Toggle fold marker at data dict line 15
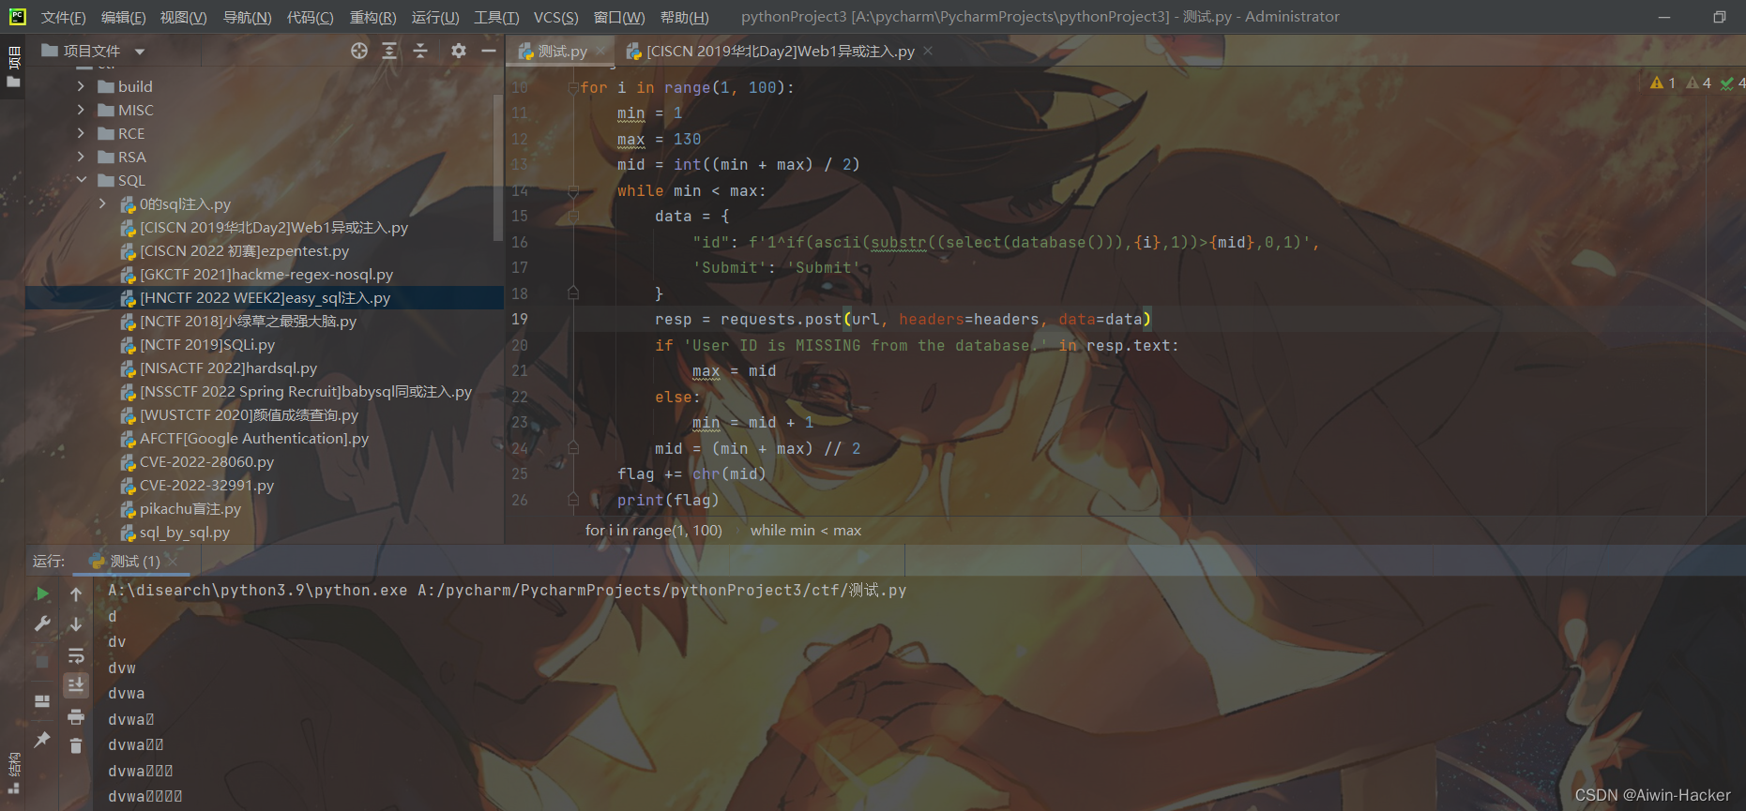 (573, 216)
